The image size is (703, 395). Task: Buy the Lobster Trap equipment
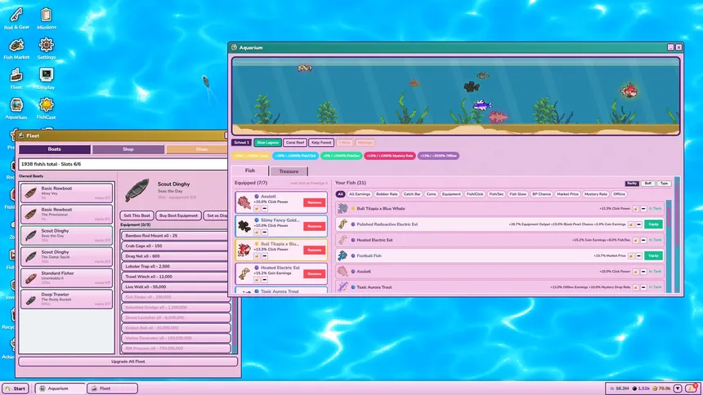coord(176,267)
